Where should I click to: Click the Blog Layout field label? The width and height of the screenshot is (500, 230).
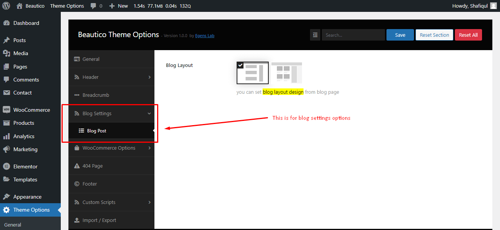tap(179, 65)
